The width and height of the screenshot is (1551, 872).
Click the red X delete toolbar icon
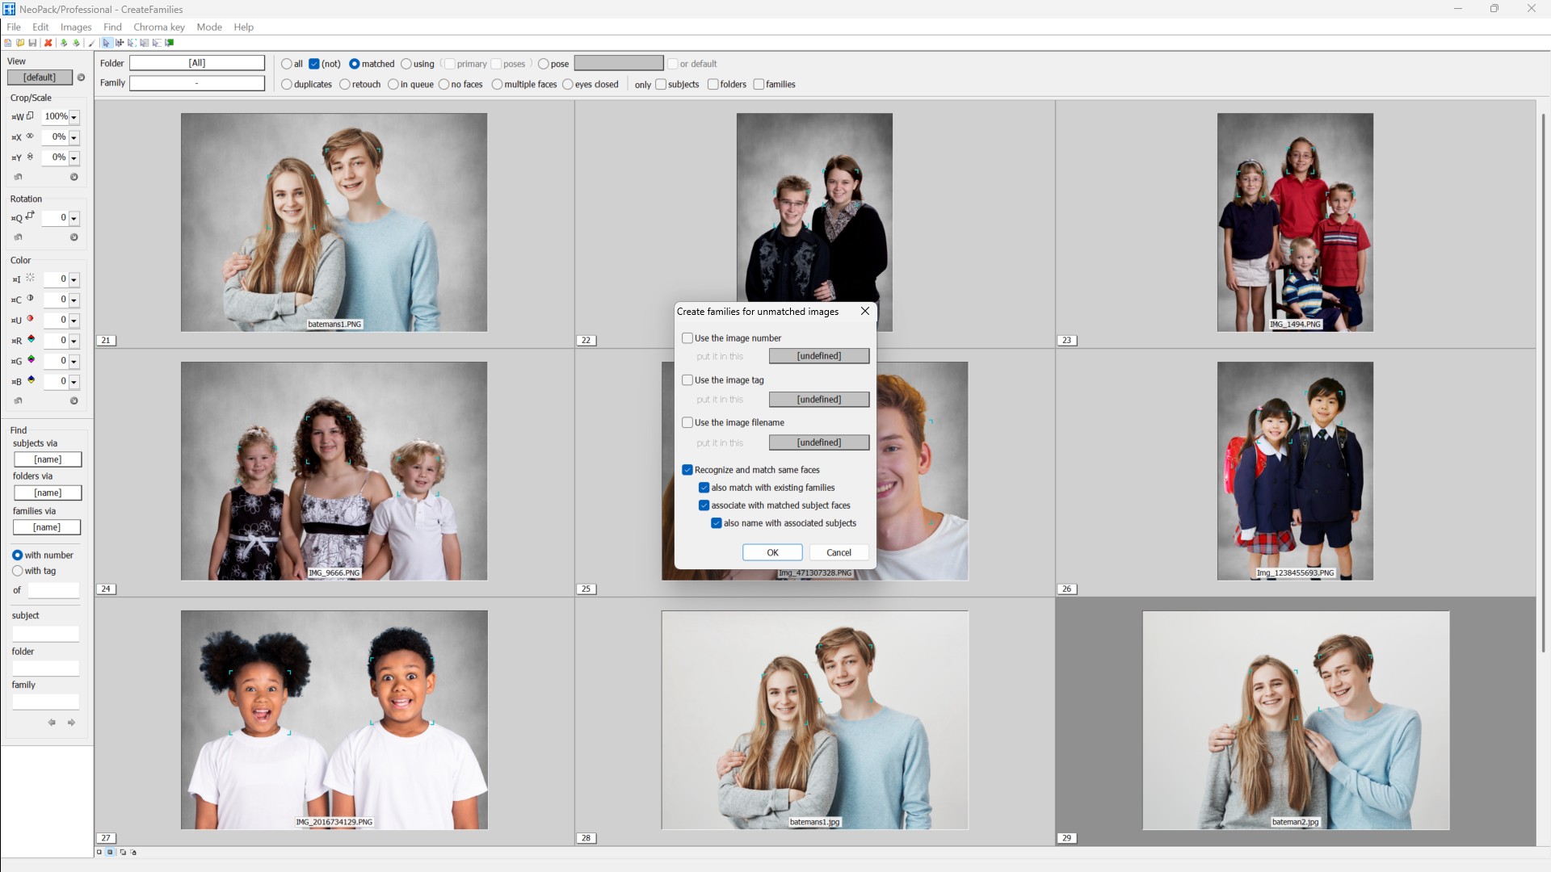coord(48,43)
